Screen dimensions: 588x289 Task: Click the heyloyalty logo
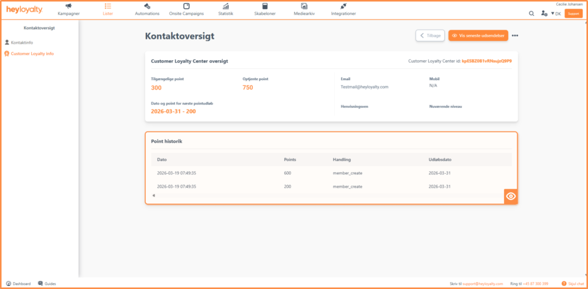click(x=24, y=10)
